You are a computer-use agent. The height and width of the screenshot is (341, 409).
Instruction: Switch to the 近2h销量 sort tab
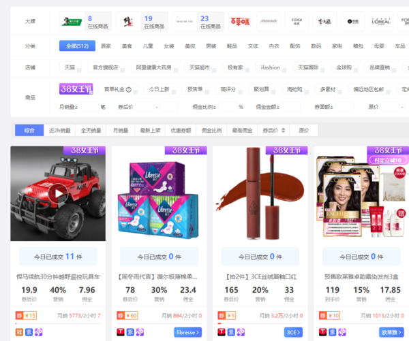60,130
